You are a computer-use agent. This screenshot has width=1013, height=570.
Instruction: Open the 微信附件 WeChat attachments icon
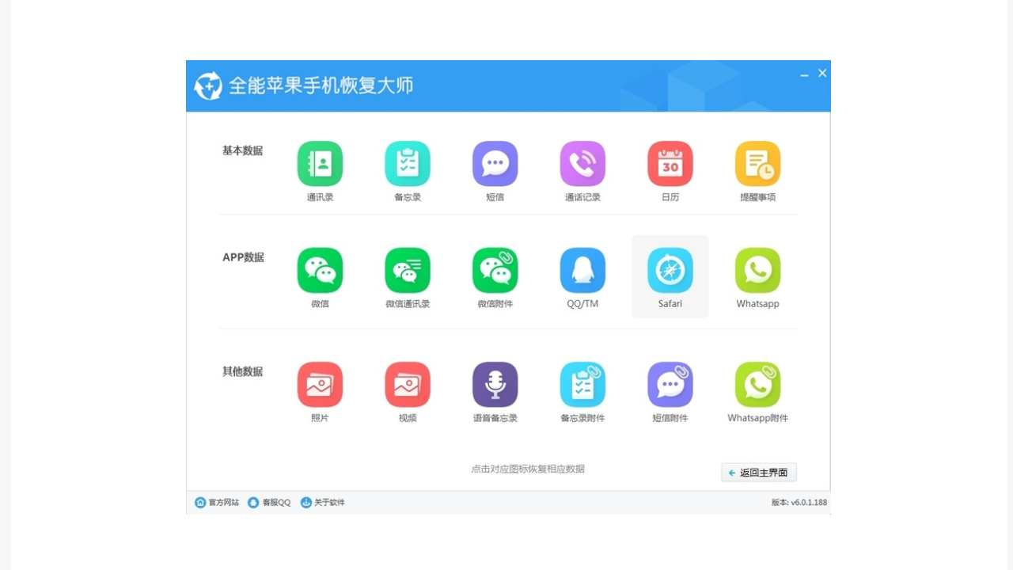[x=495, y=271]
